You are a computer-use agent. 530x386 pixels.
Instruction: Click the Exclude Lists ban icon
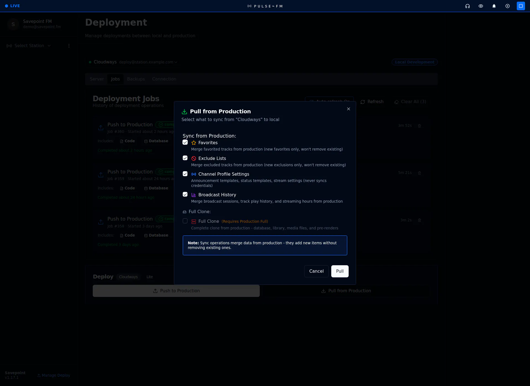pos(194,159)
